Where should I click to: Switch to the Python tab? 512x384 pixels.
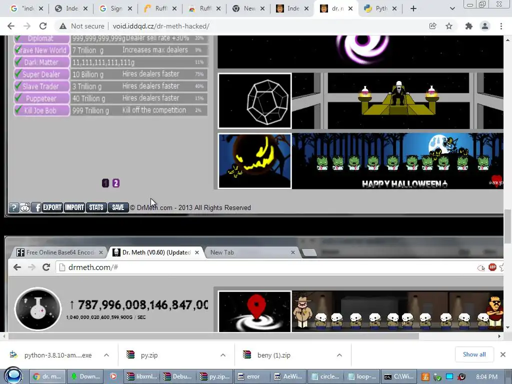[380, 8]
